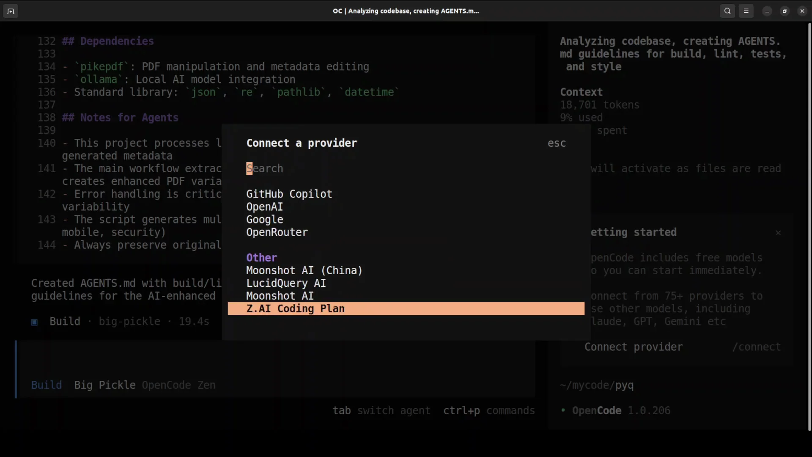Select Google provider
The width and height of the screenshot is (812, 457).
point(265,220)
